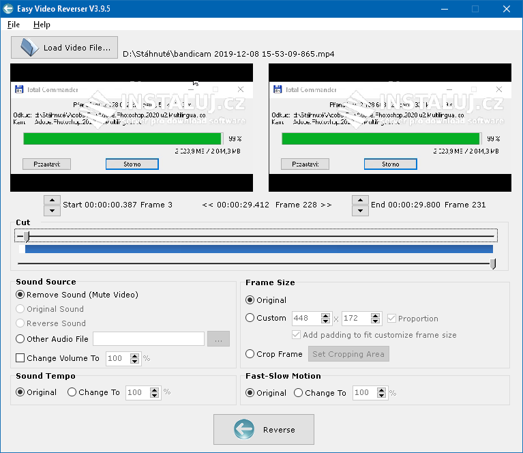Open the Help menu
This screenshot has height=453, width=523.
42,25
